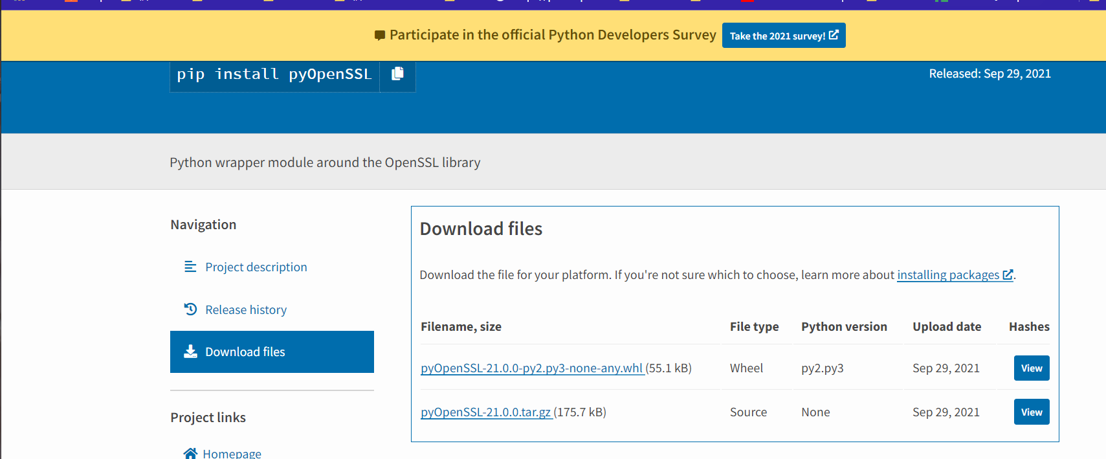This screenshot has height=459, width=1106.
Task: Download the pyOpenSSL-21.0.0.tar.gz file
Action: click(x=485, y=412)
